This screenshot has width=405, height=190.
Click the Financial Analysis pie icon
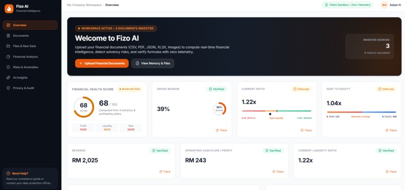tap(8, 57)
